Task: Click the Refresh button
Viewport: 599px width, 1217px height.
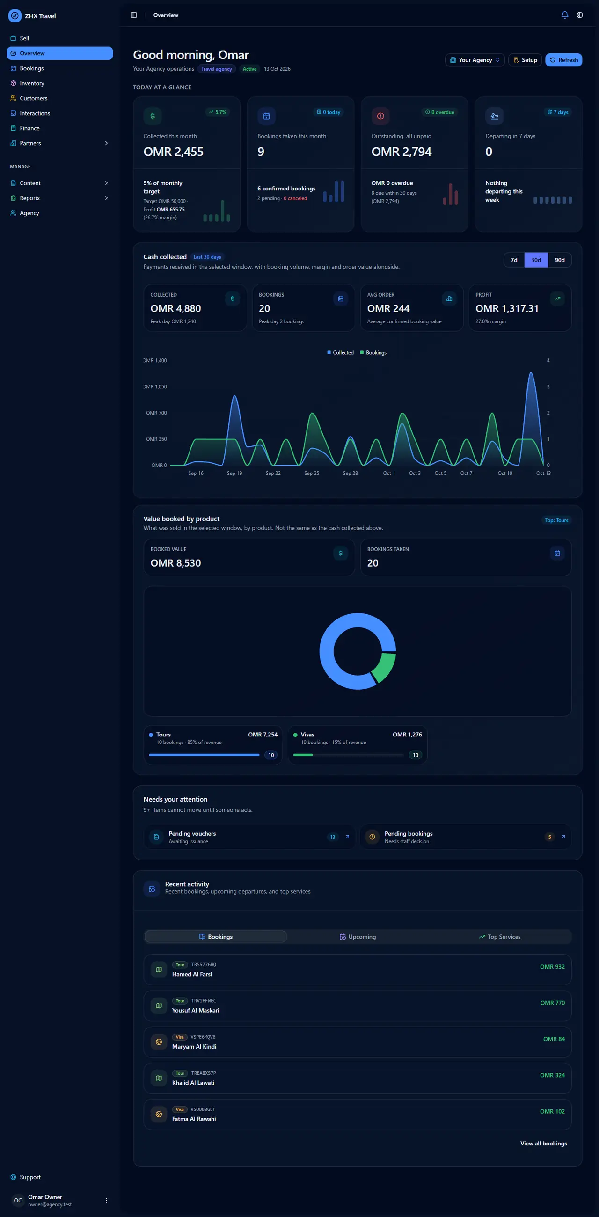Action: tap(563, 60)
